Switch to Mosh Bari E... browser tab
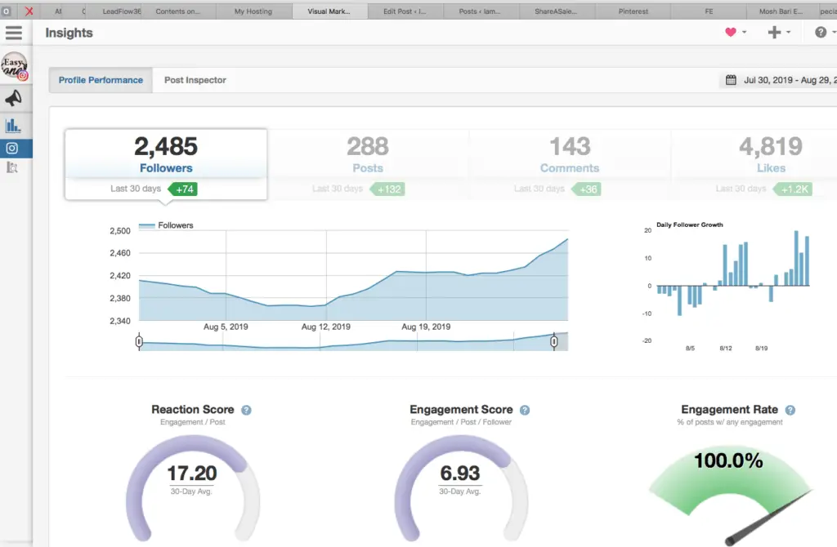 (781, 11)
